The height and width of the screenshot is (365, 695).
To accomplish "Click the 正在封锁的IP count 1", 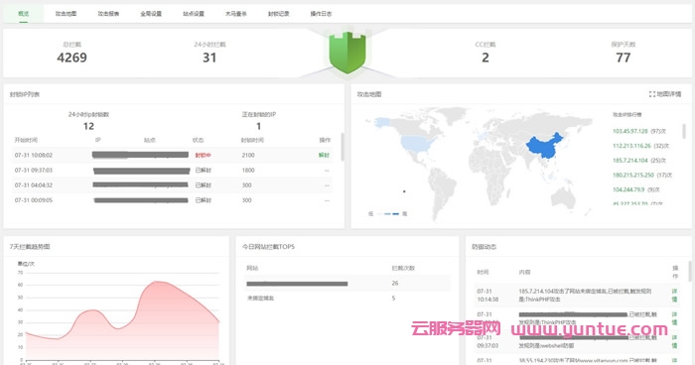I will click(x=258, y=126).
